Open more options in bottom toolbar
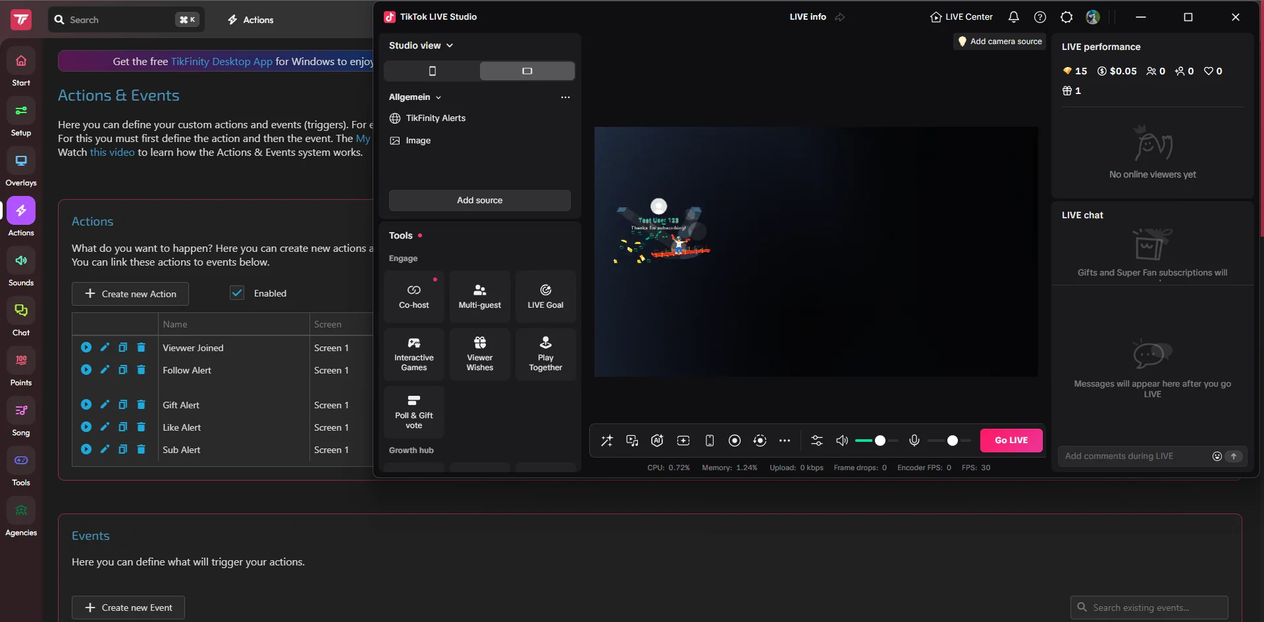The width and height of the screenshot is (1264, 622). point(785,441)
